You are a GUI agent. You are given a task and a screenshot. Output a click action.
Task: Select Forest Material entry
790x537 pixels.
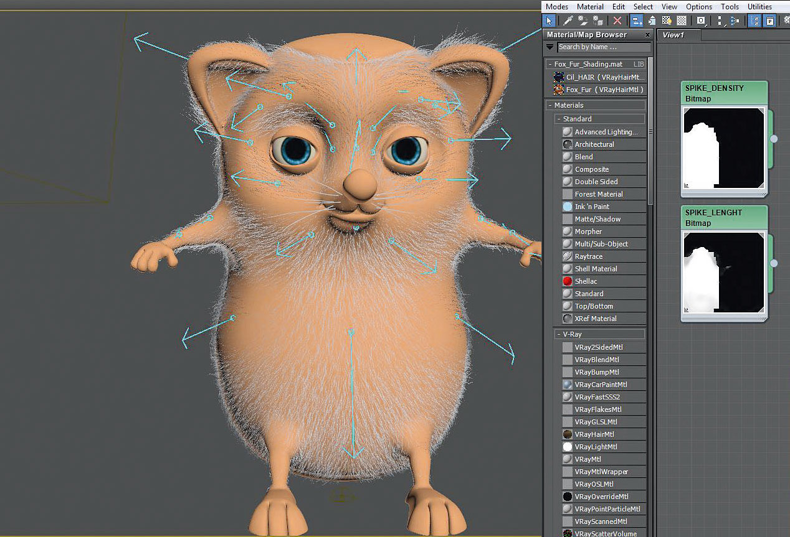[x=603, y=194]
